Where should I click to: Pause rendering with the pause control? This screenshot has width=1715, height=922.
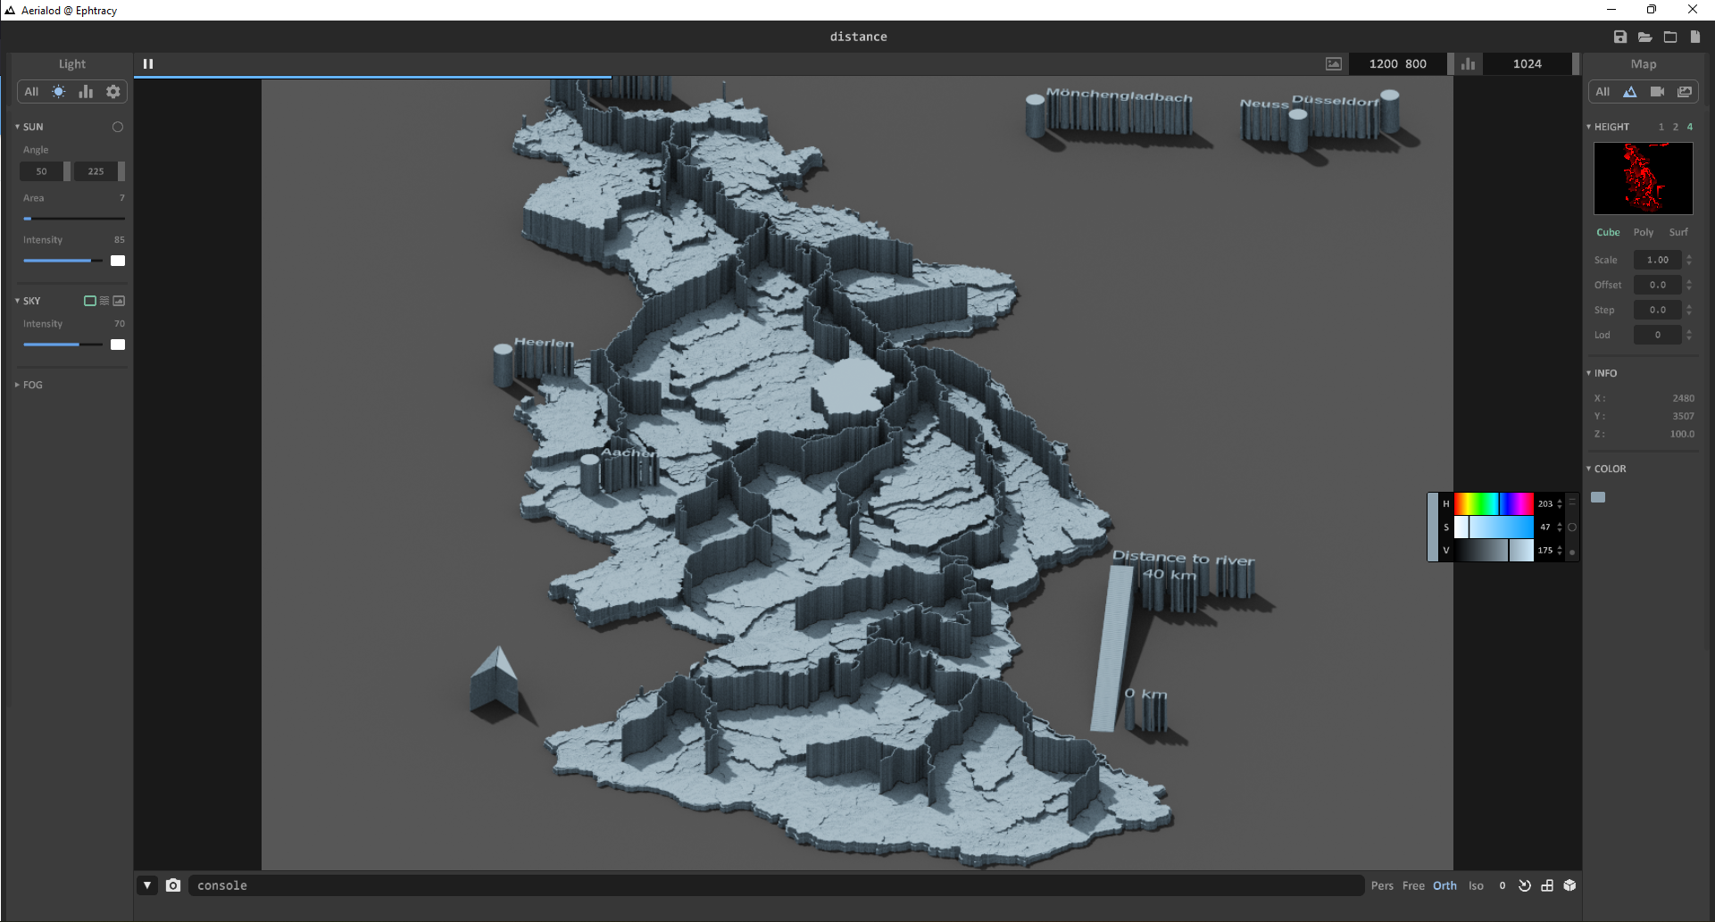click(148, 63)
